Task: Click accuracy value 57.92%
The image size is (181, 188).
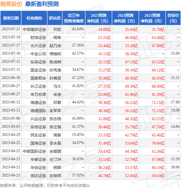Action: (x=78, y=175)
